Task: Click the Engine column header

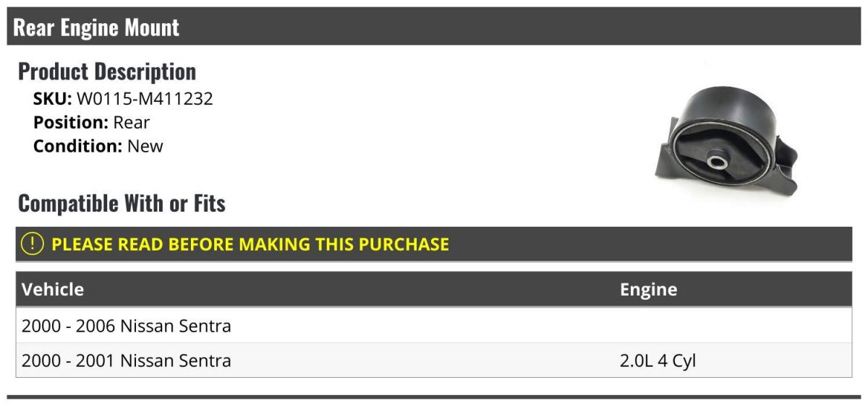Action: 649,290
